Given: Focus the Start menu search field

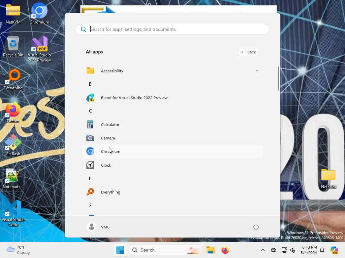Looking at the screenshot, I should pyautogui.click(x=172, y=29).
